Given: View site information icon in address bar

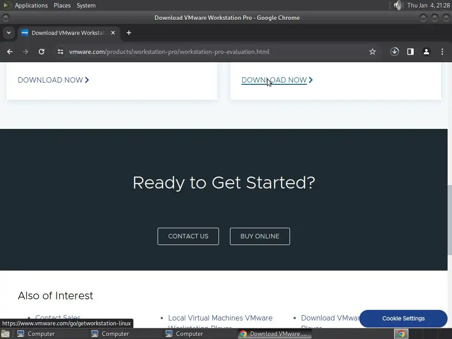Looking at the screenshot, I should point(60,52).
